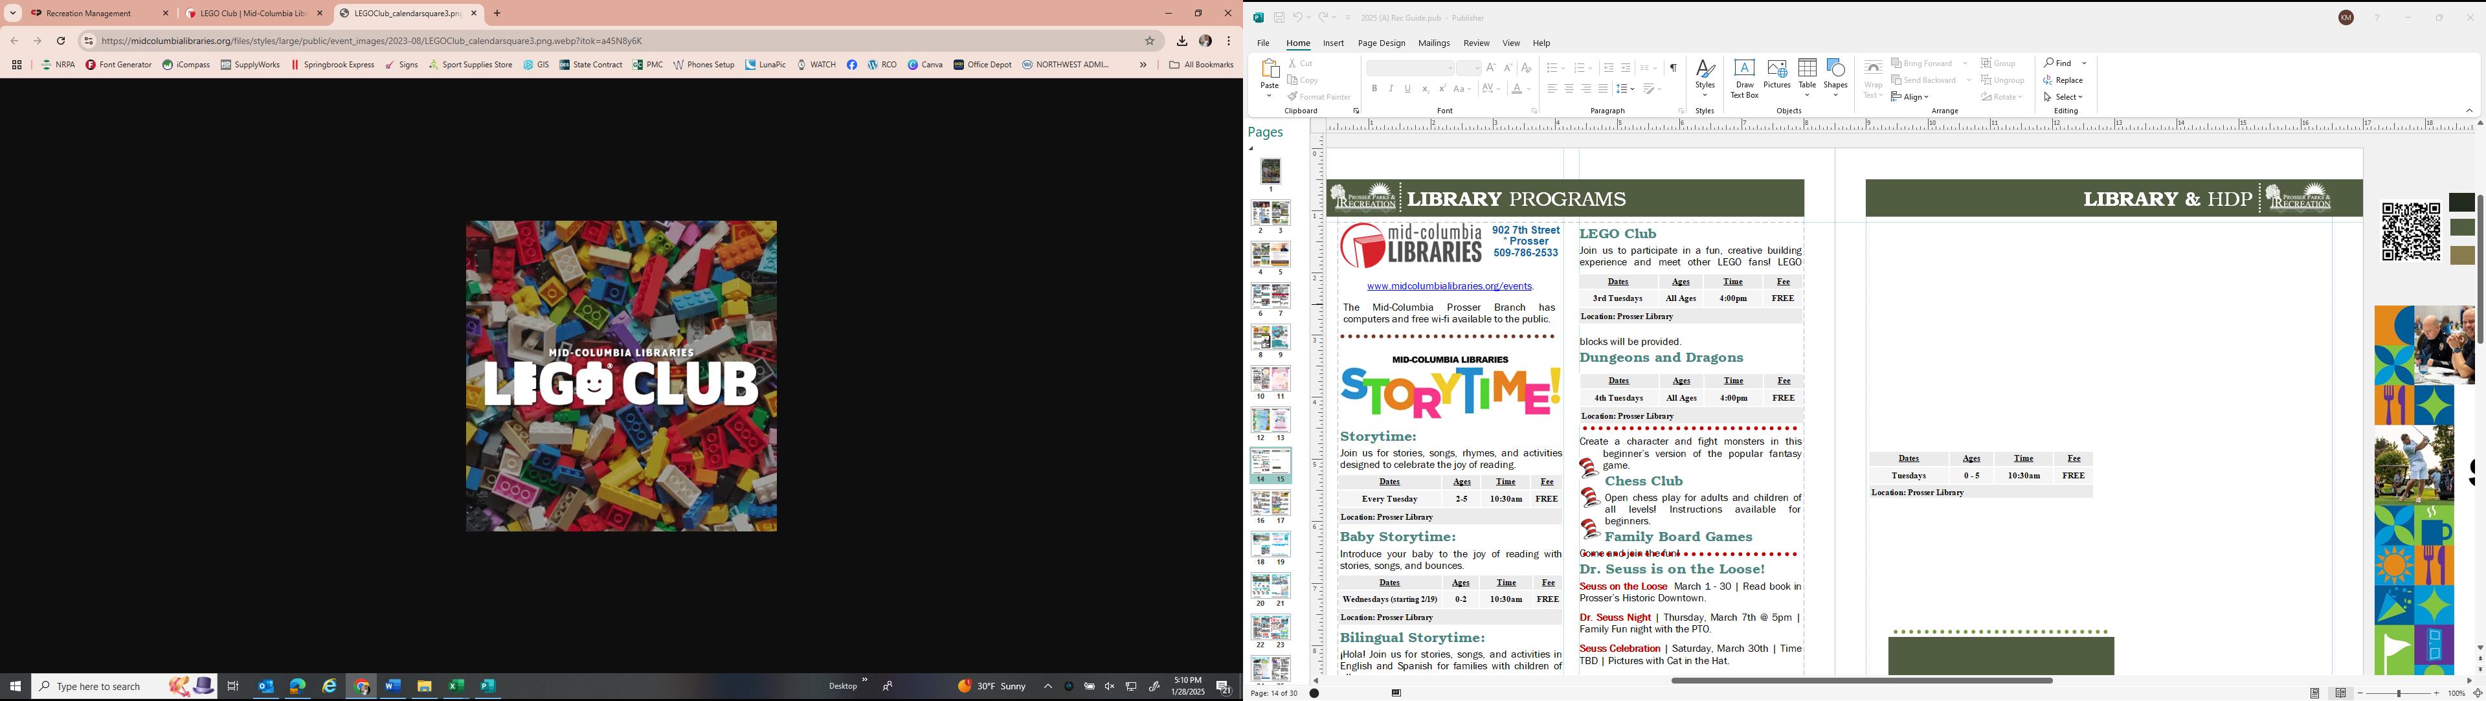
Task: Open Canva bookmark in Chrome
Action: [x=924, y=65]
